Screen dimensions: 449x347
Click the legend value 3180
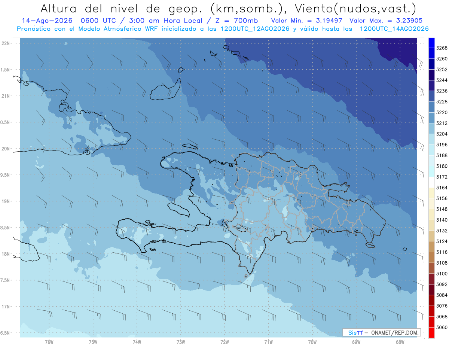(x=442, y=166)
